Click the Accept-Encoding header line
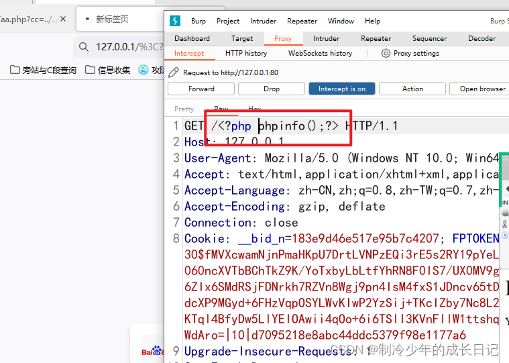 pos(285,207)
